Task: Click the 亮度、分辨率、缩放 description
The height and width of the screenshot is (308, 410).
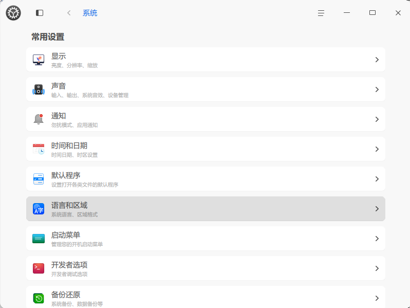Action: click(74, 65)
